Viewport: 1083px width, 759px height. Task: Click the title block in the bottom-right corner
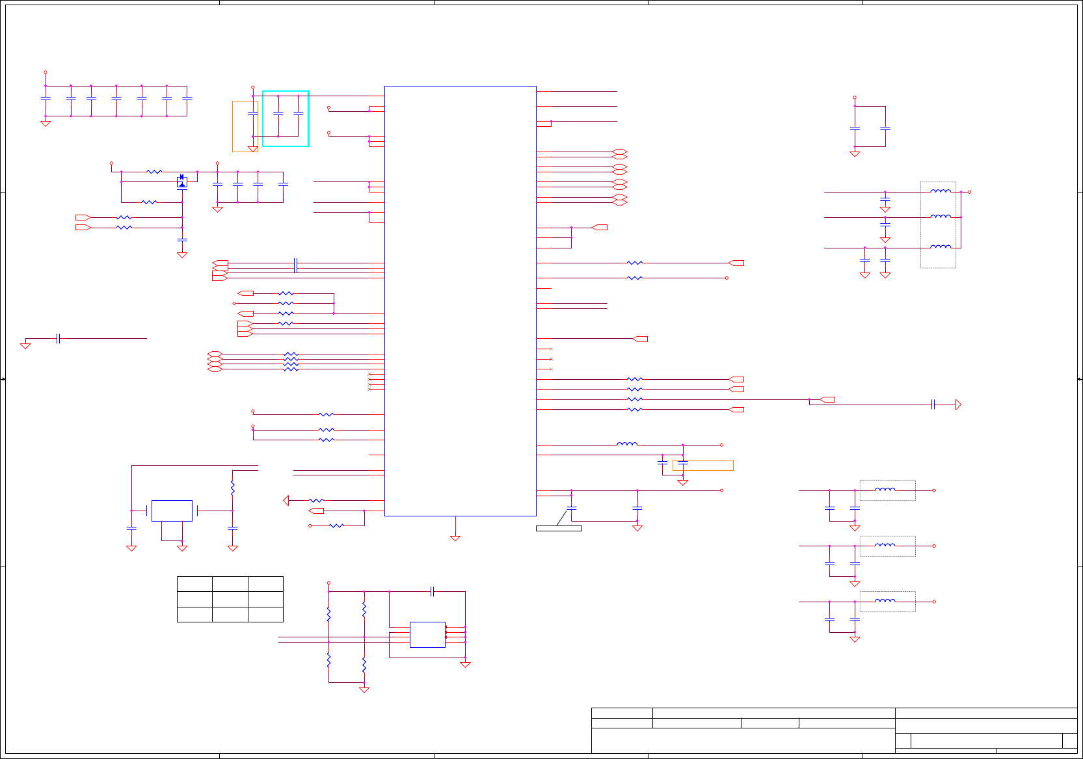click(835, 730)
